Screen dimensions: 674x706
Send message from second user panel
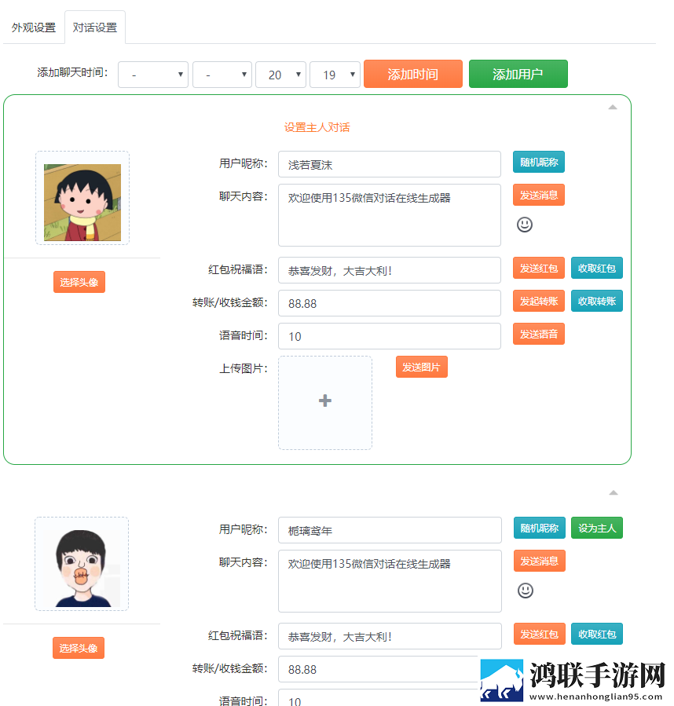click(x=540, y=561)
